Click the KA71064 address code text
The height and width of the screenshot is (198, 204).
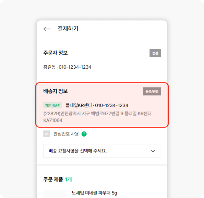coord(53,120)
